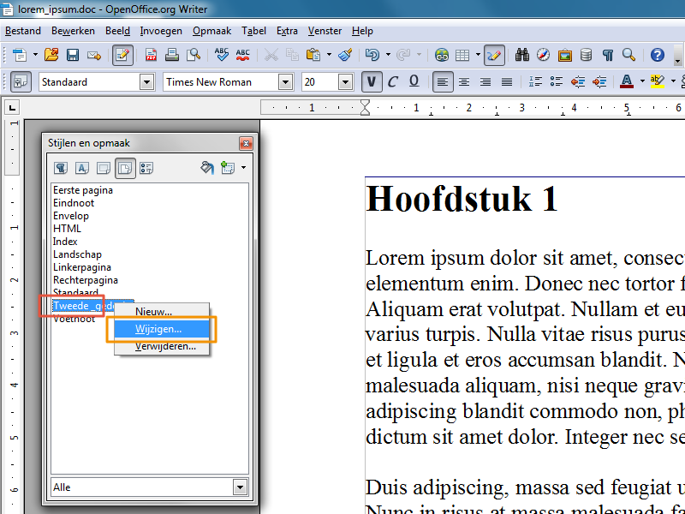Image resolution: width=685 pixels, height=514 pixels.
Task: Open the Gallery icon
Action: (x=564, y=55)
